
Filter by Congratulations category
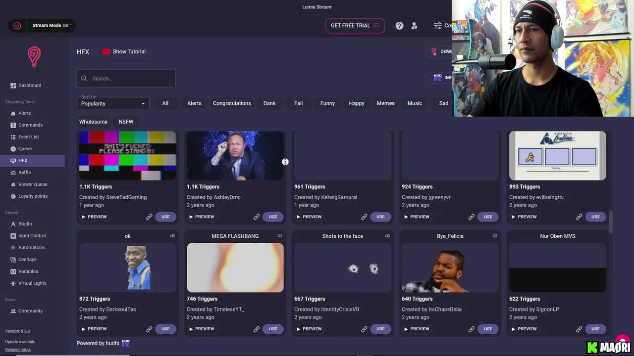tap(232, 103)
